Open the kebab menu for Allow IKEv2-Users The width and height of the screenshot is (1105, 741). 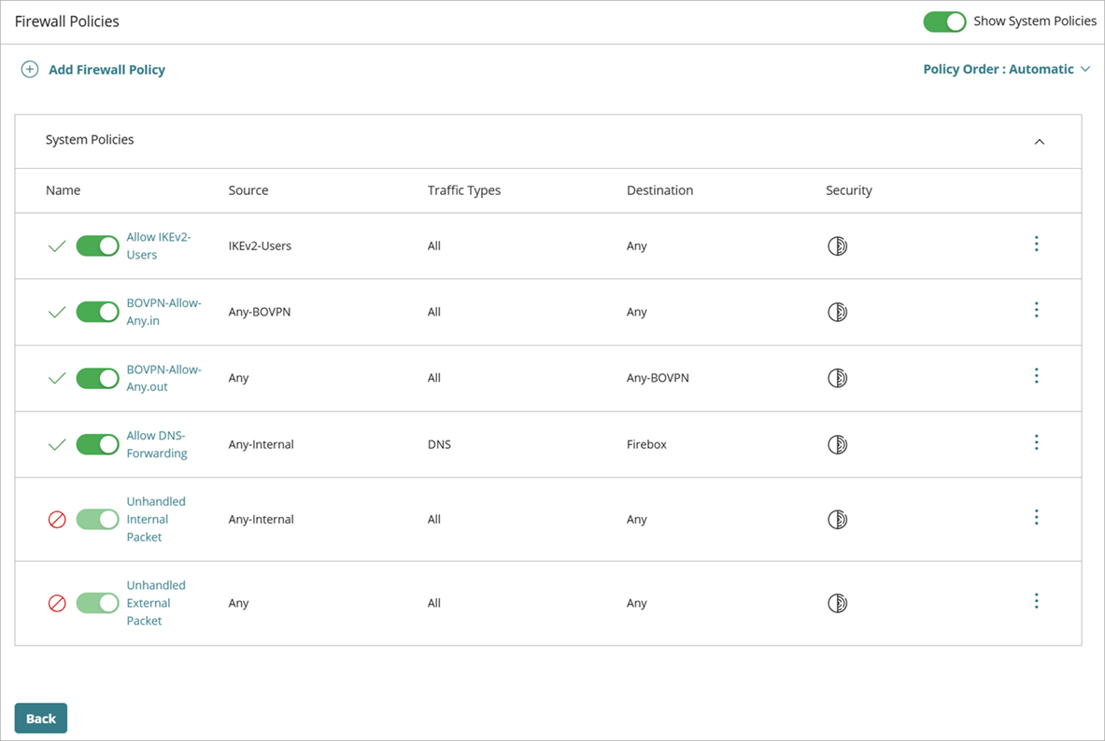(x=1036, y=244)
